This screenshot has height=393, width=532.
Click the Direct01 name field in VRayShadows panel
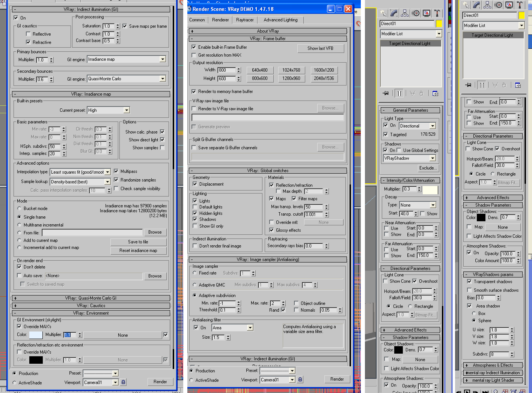490,15
